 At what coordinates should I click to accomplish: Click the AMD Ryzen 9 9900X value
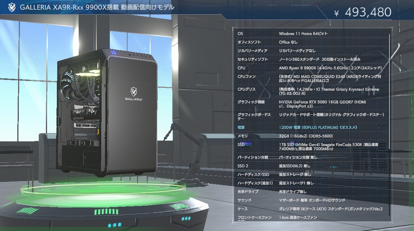pos(330,68)
